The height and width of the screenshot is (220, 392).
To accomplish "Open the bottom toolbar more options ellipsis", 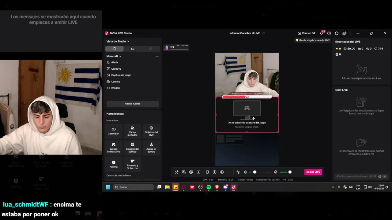I will point(229,172).
